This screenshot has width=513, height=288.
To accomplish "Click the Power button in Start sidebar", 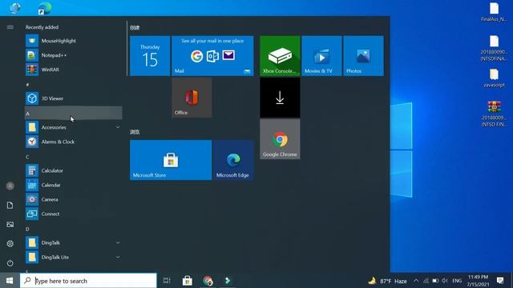I will tap(10, 263).
